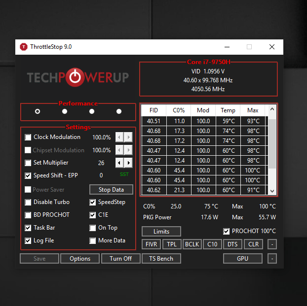307x306 pixels.
Task: Click the 4050.56 MHz readout
Action: [x=208, y=89]
